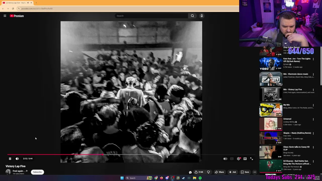The width and height of the screenshot is (322, 181).
Task: Click the Dj Dark channel name
Action: click(x=286, y=64)
